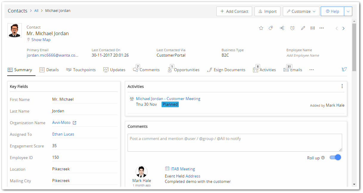
Task: Open Activities panel three-dot menu
Action: pyautogui.click(x=342, y=86)
